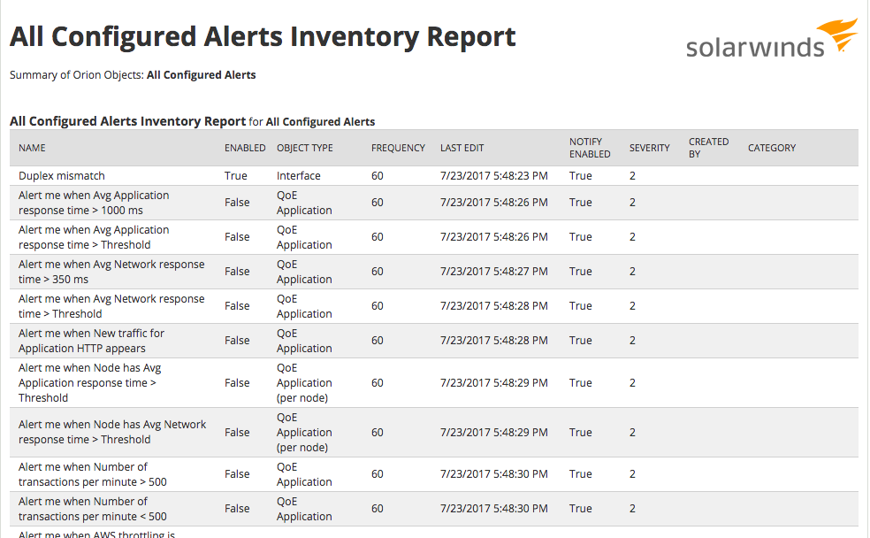The height and width of the screenshot is (538, 870).
Task: Click the NOTIFY ENABLED column header
Action: point(589,148)
